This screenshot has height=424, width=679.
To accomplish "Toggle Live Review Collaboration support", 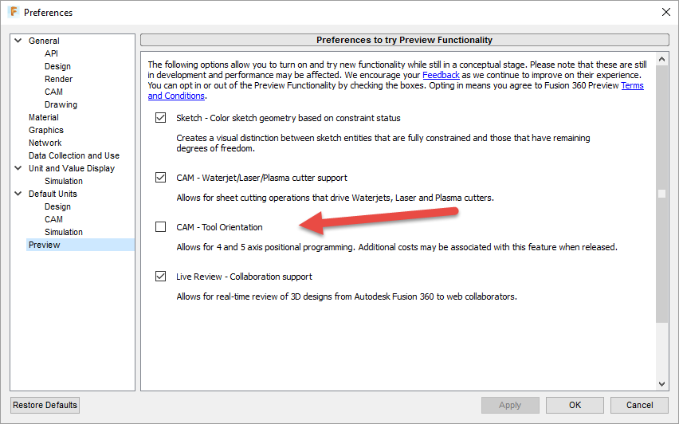I will [161, 277].
